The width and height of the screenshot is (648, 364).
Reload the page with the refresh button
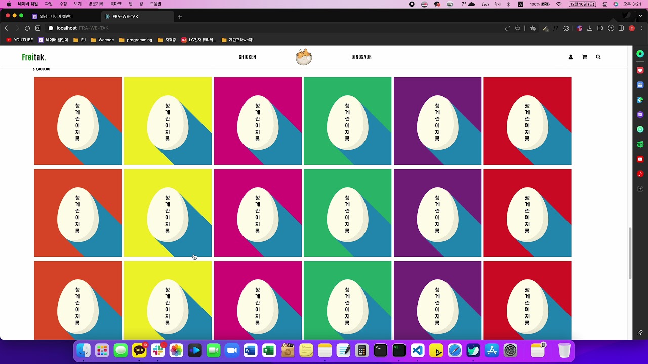point(27,28)
